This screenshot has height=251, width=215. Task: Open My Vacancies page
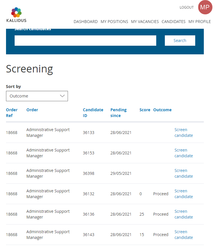tap(145, 22)
